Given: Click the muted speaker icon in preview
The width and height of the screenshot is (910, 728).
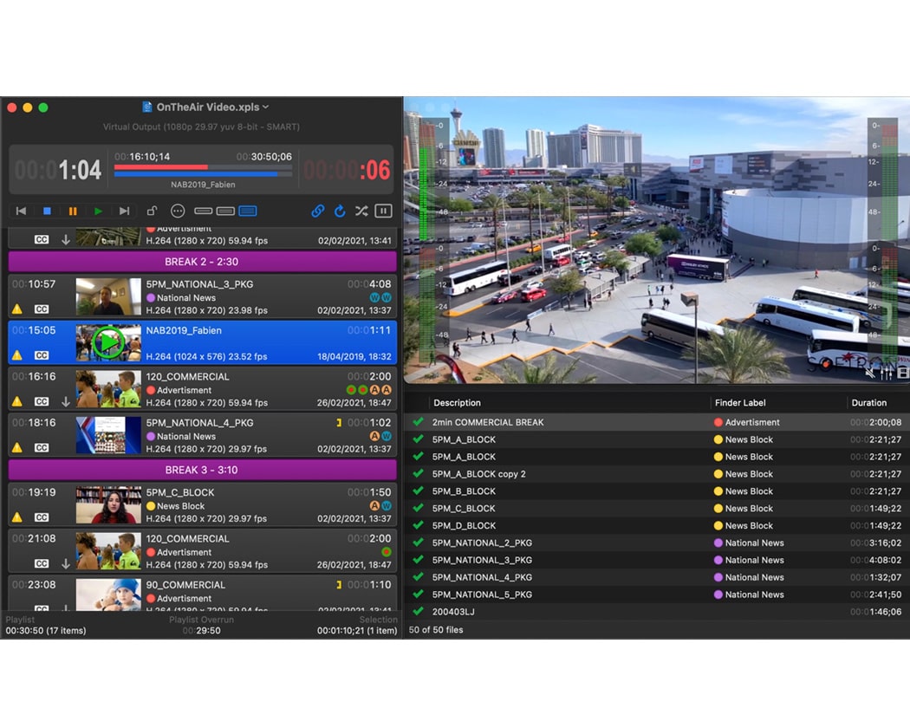Looking at the screenshot, I should point(870,372).
